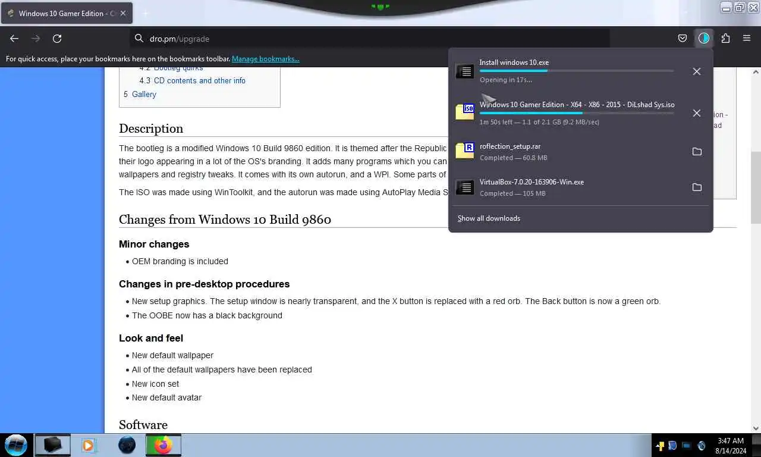The height and width of the screenshot is (457, 761).
Task: Show roflection_setup.rar in its folder
Action: point(697,152)
